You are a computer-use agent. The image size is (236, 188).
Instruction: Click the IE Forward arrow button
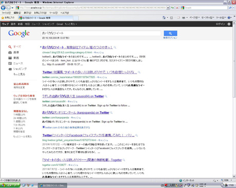click(x=8, y=8)
